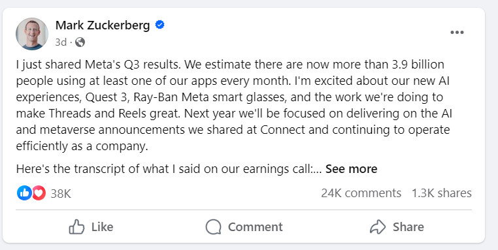Open the 24K comments link
The image size is (498, 250).
point(361,193)
